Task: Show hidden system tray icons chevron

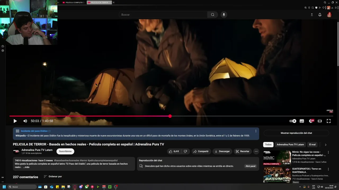Action: click(300, 187)
